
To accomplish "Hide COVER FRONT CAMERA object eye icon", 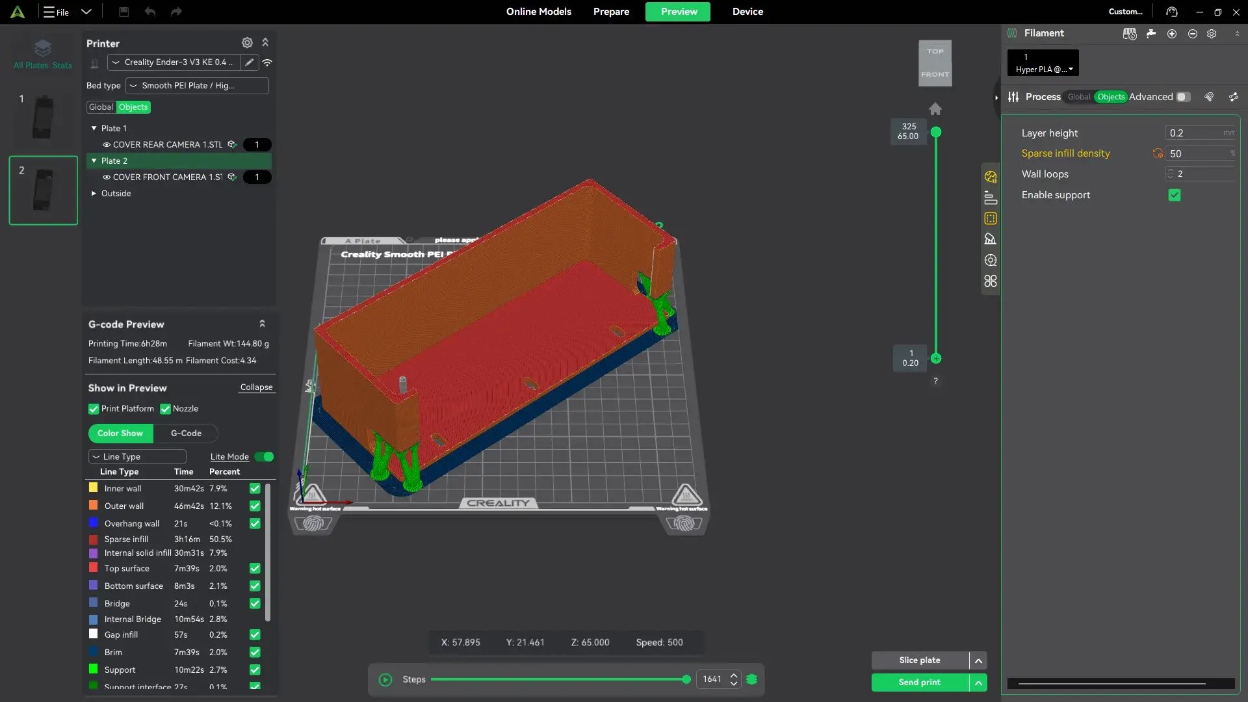I will 107,177.
